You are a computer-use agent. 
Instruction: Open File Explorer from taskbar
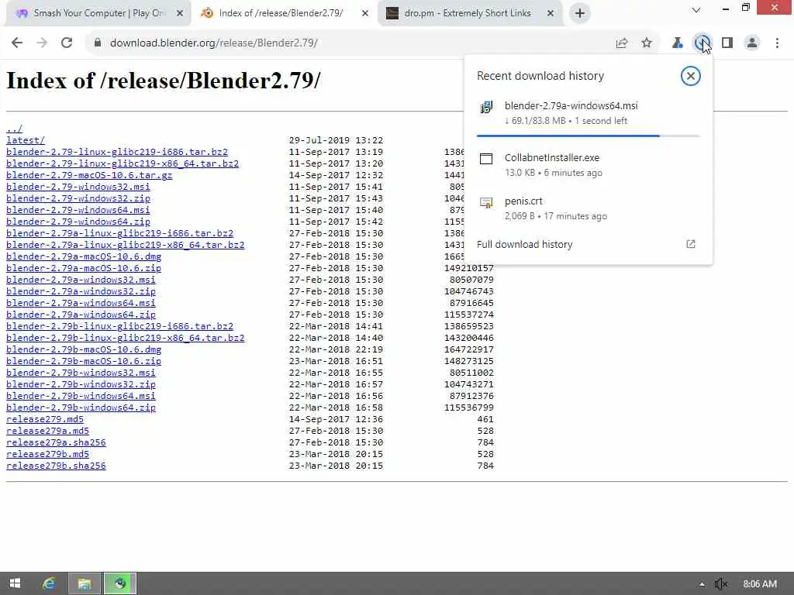click(84, 583)
